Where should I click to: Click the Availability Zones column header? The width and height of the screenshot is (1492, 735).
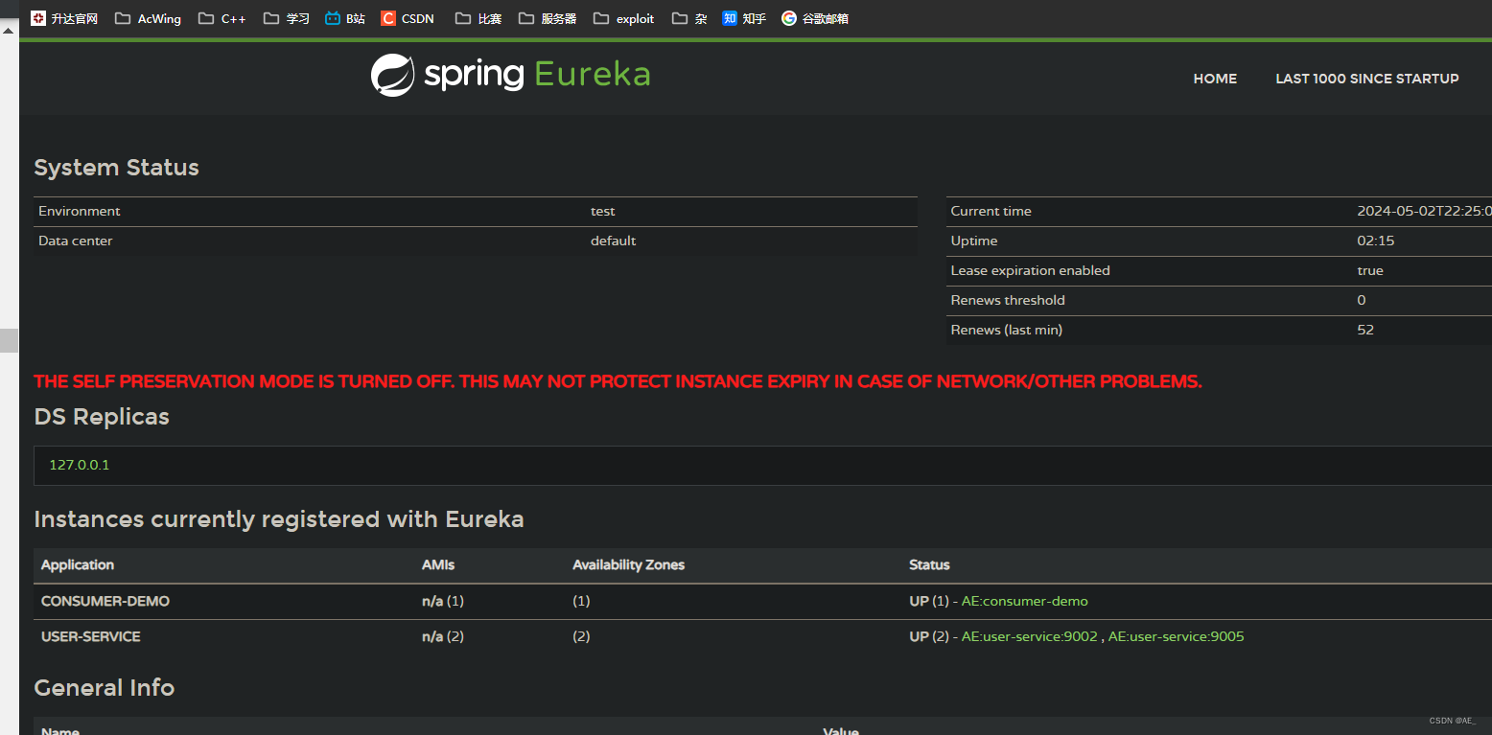(x=629, y=564)
